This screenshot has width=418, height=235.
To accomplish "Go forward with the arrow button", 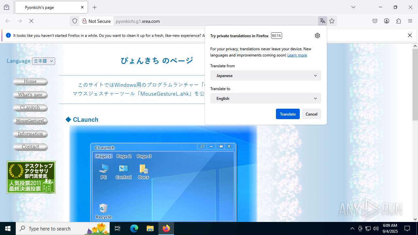I will (x=20, y=21).
